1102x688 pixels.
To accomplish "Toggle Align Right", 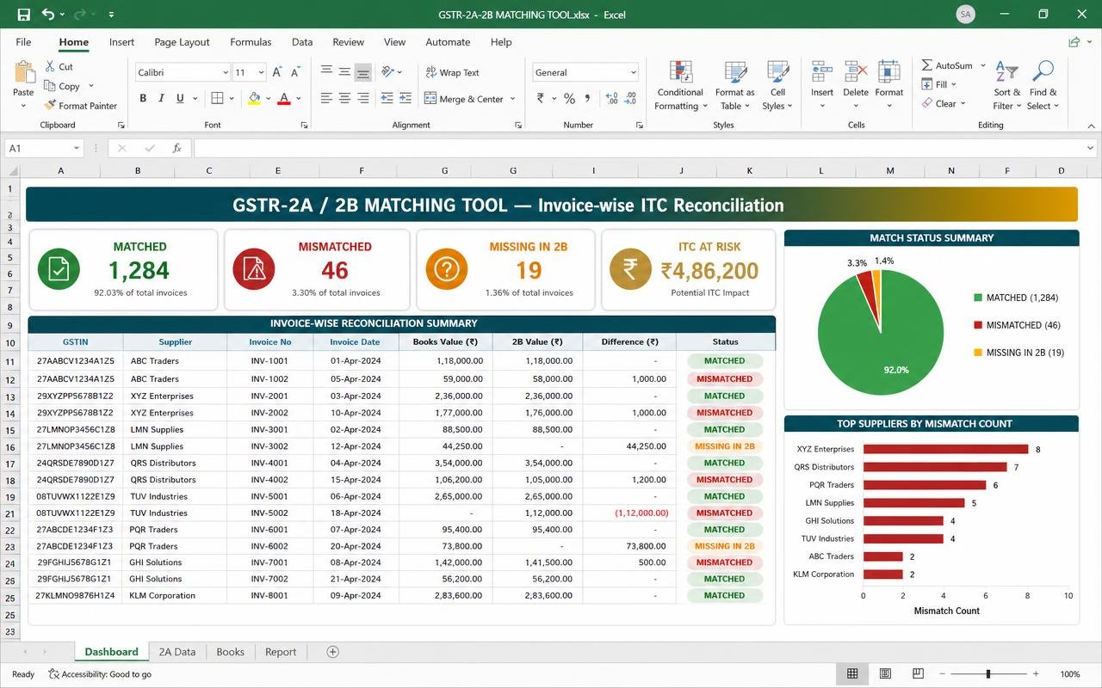I will point(362,98).
